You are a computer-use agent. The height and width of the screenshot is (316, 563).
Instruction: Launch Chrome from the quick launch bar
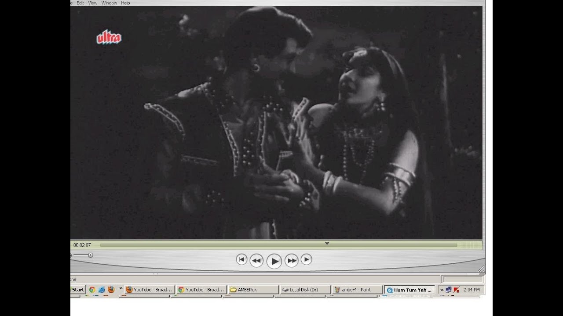92,290
